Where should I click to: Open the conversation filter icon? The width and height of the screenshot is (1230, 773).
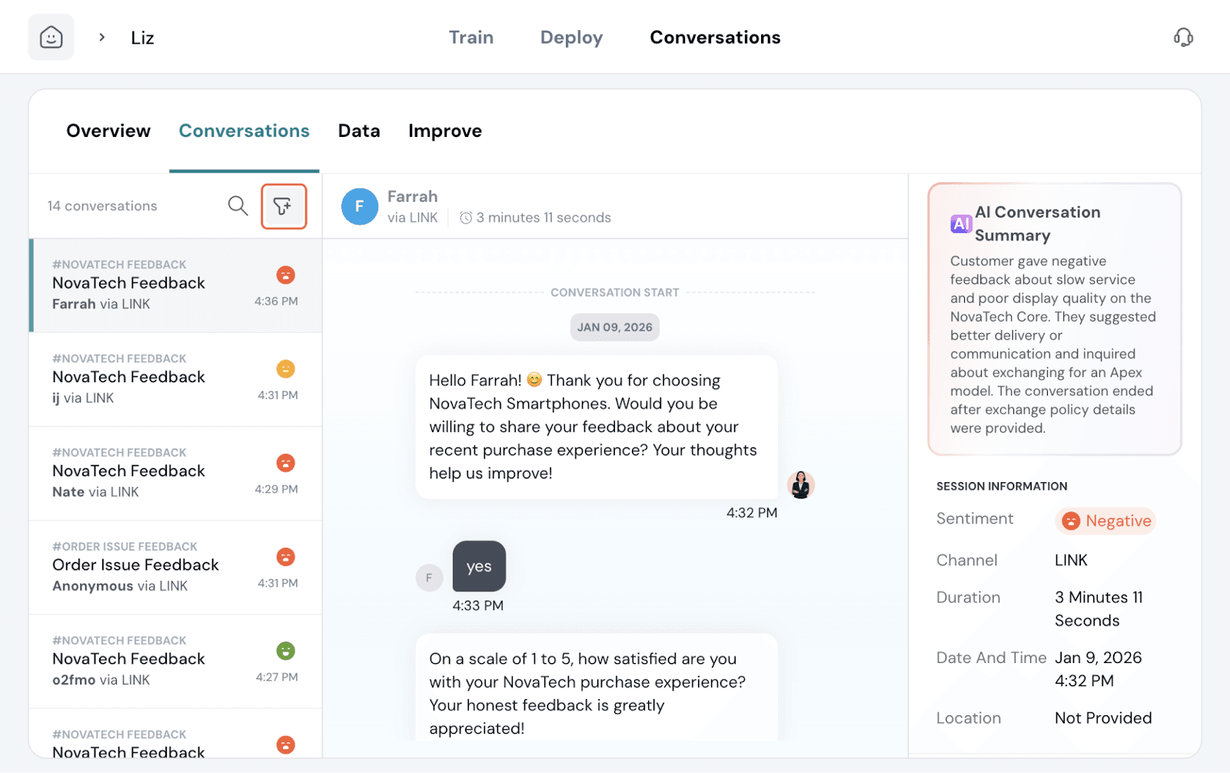tap(283, 206)
